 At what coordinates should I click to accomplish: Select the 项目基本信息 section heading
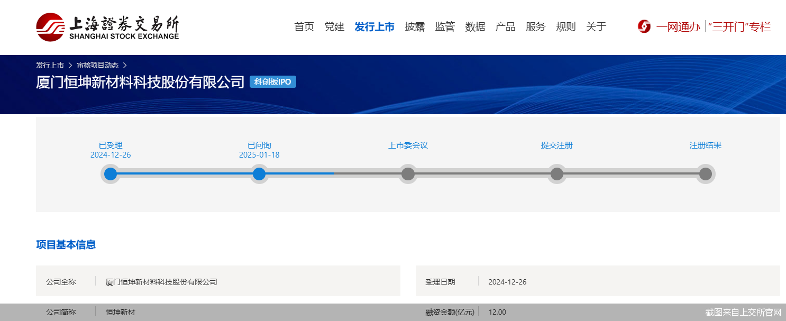66,245
